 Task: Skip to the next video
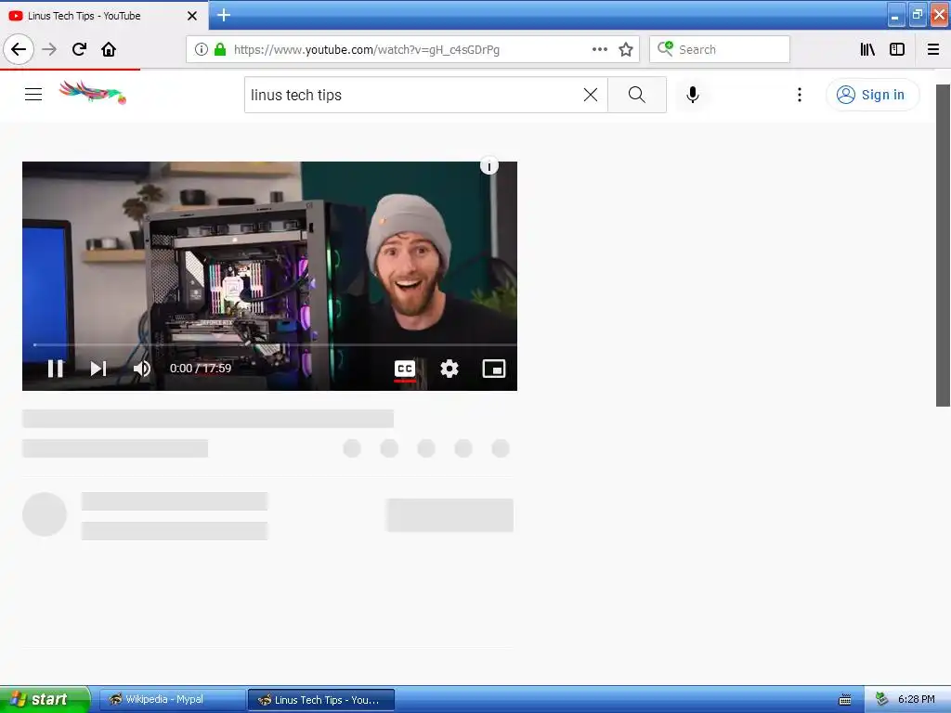pos(98,368)
